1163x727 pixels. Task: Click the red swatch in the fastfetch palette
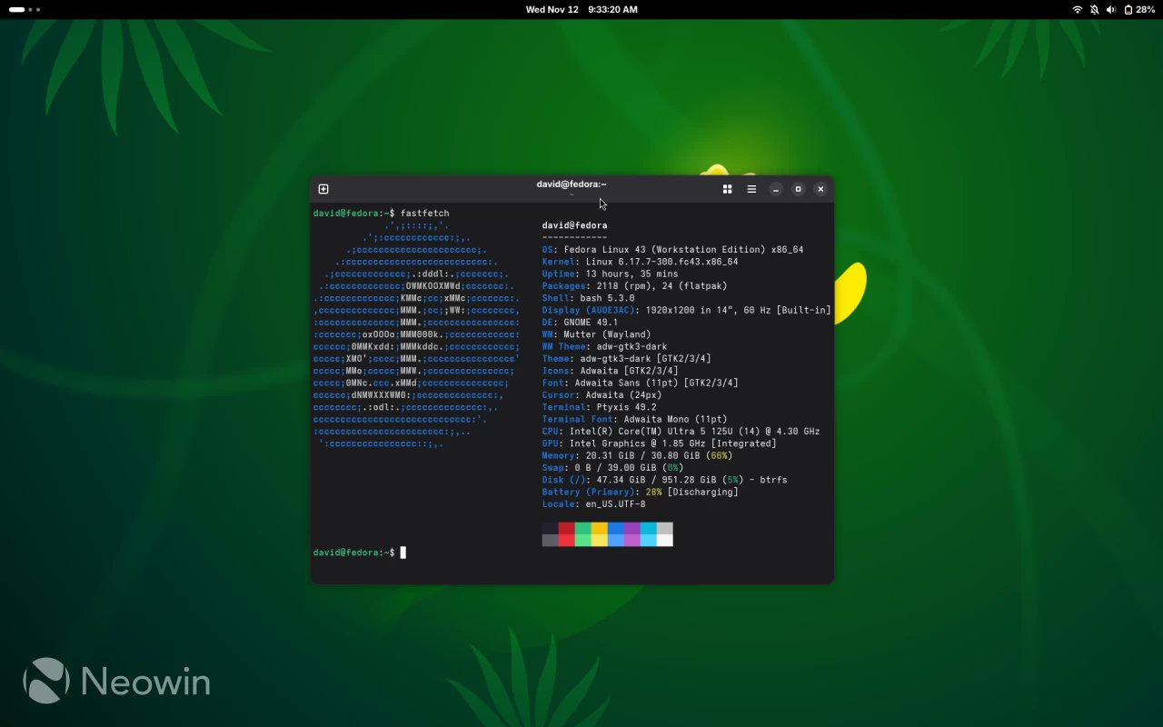click(x=566, y=534)
